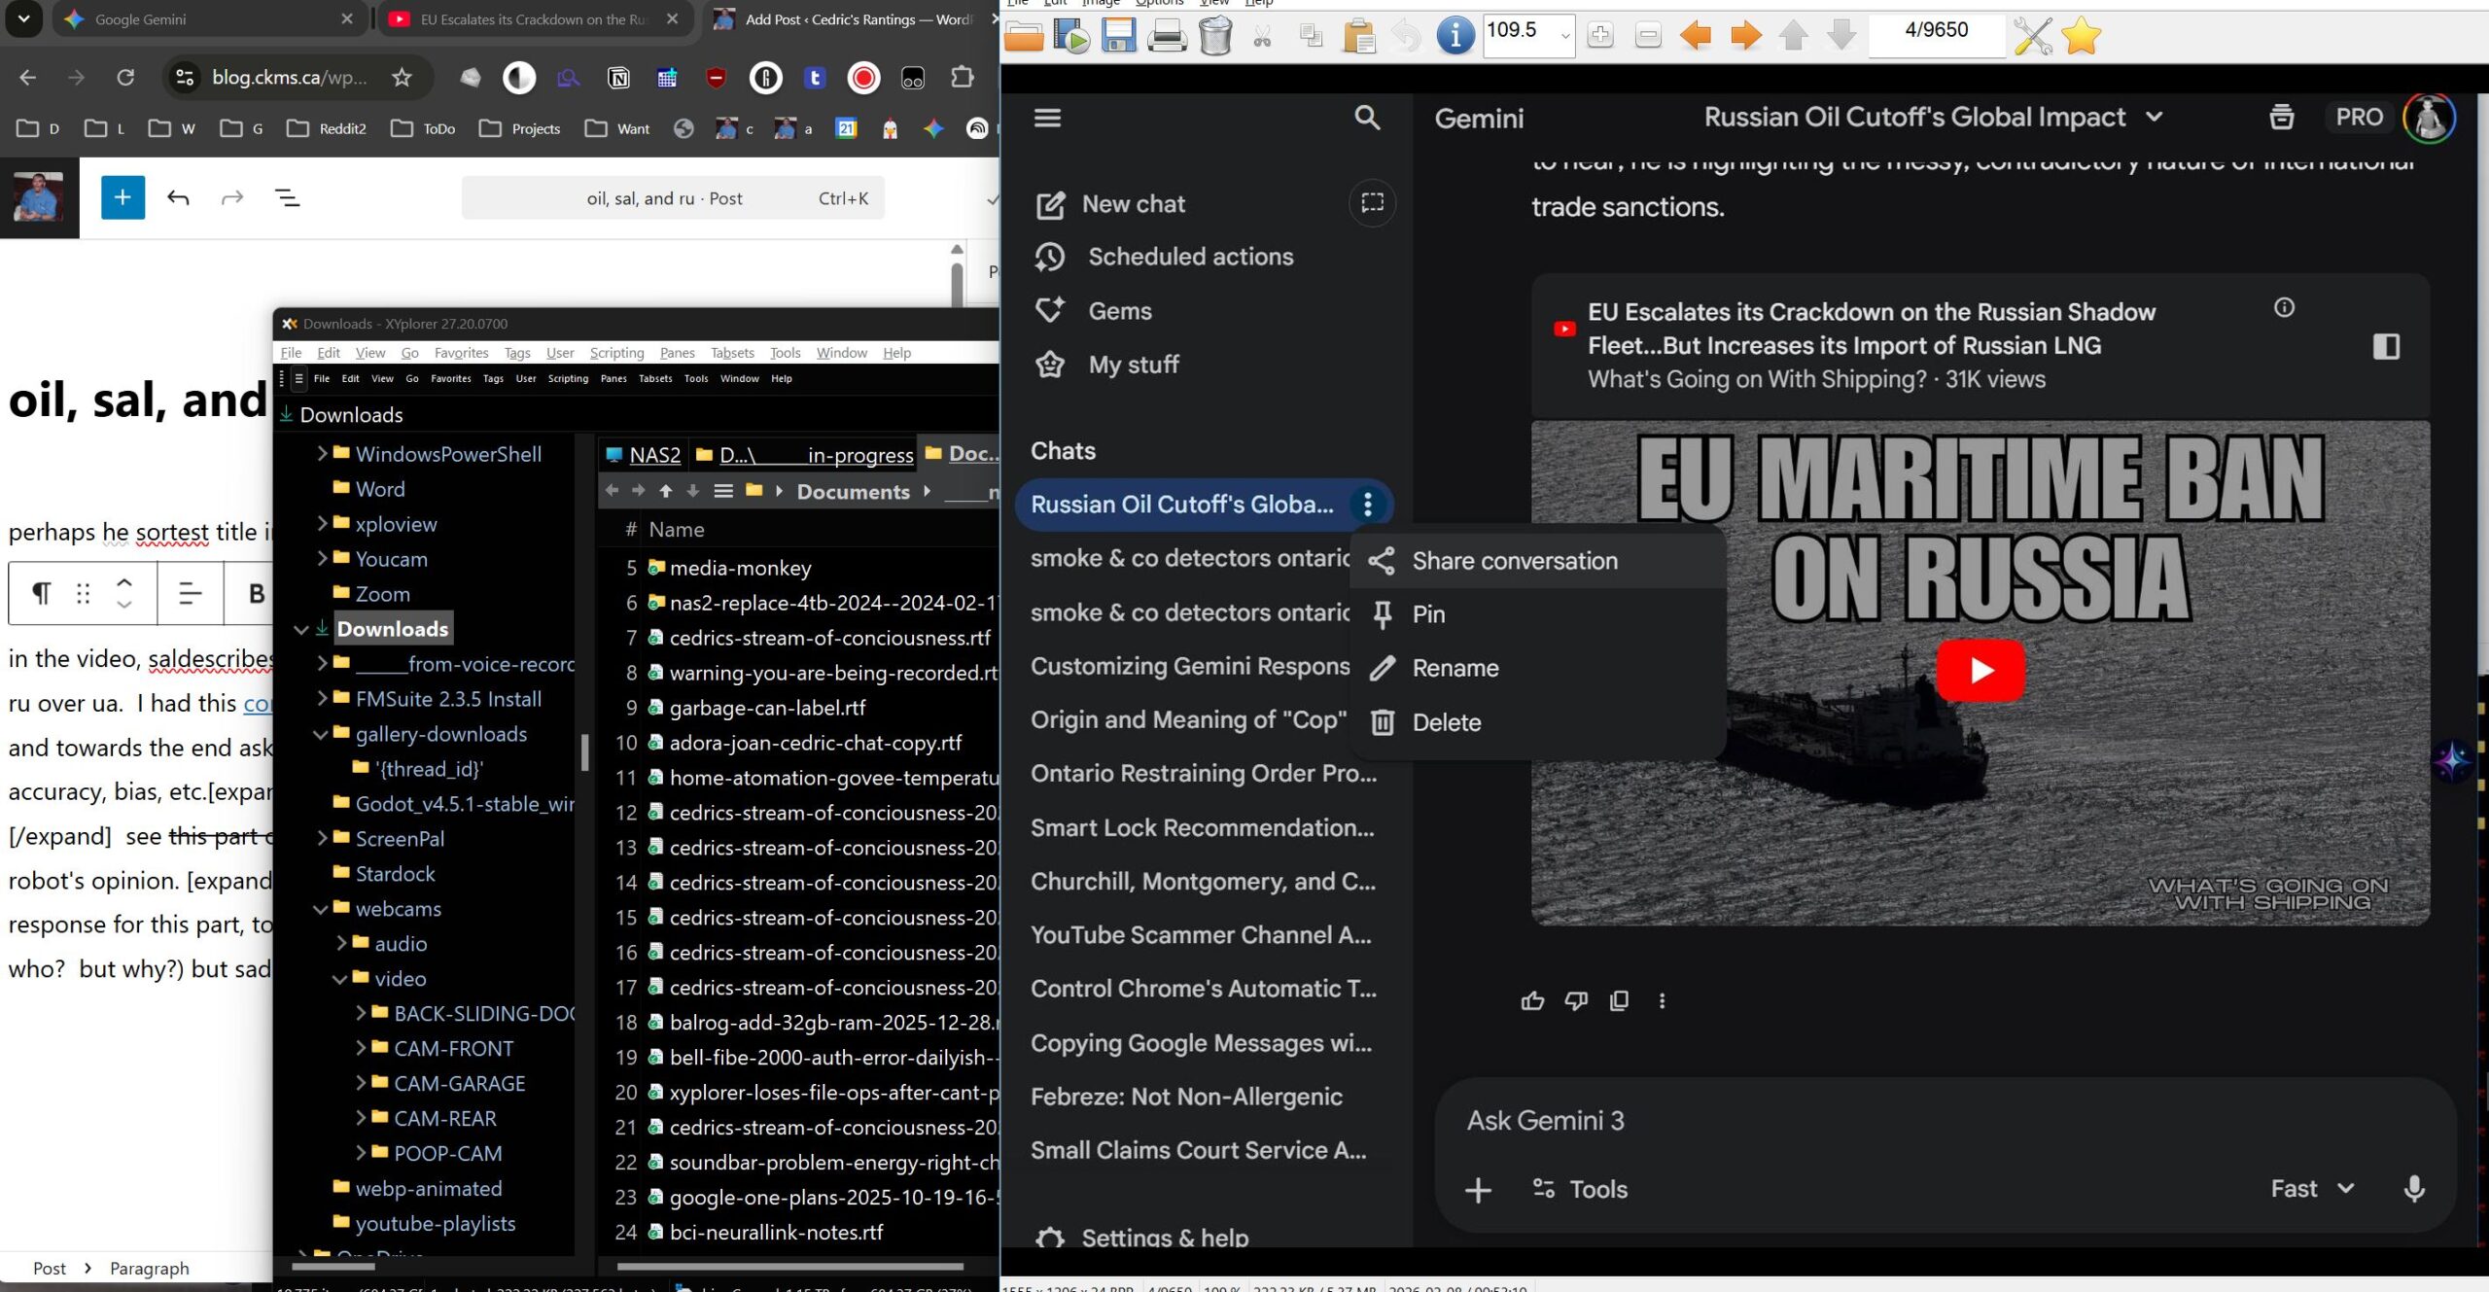Click WordPress block inserter plus button
Screen dimensions: 2489x1292
[123, 198]
